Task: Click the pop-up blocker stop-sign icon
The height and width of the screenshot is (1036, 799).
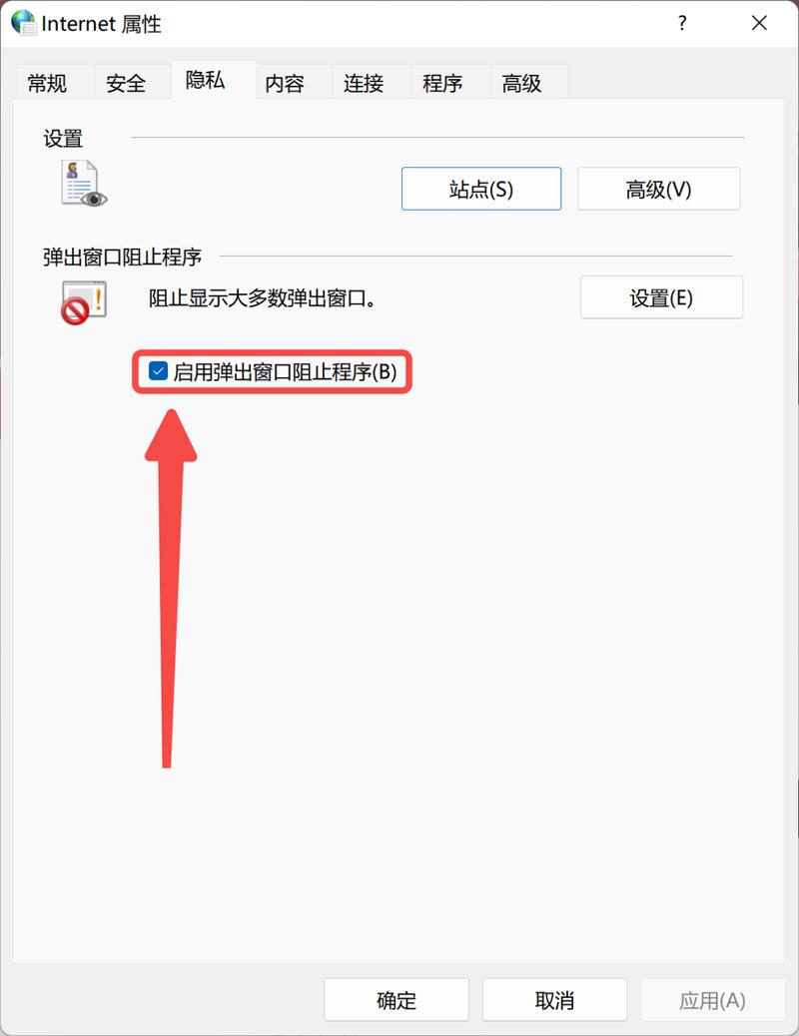Action: (84, 302)
